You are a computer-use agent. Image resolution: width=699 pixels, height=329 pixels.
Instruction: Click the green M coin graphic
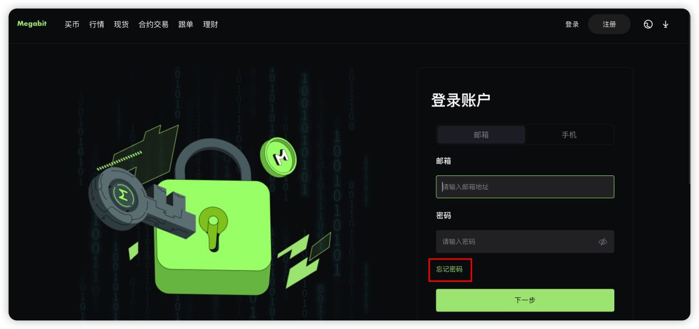coord(278,157)
